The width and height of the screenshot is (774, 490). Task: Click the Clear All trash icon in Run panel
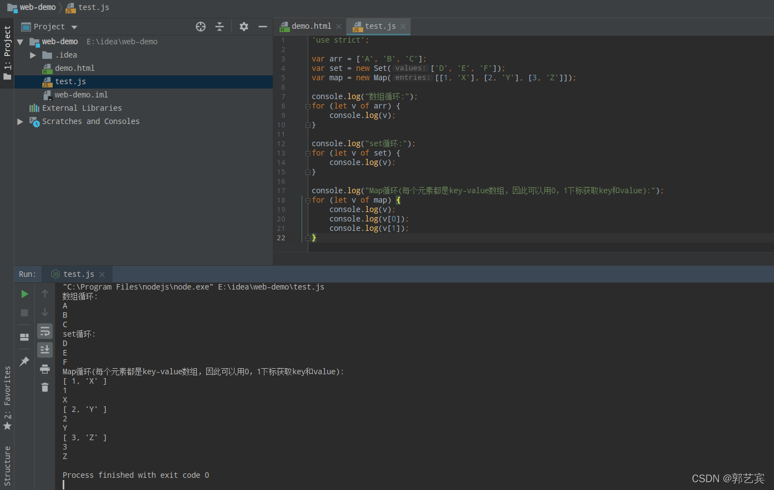(x=45, y=388)
